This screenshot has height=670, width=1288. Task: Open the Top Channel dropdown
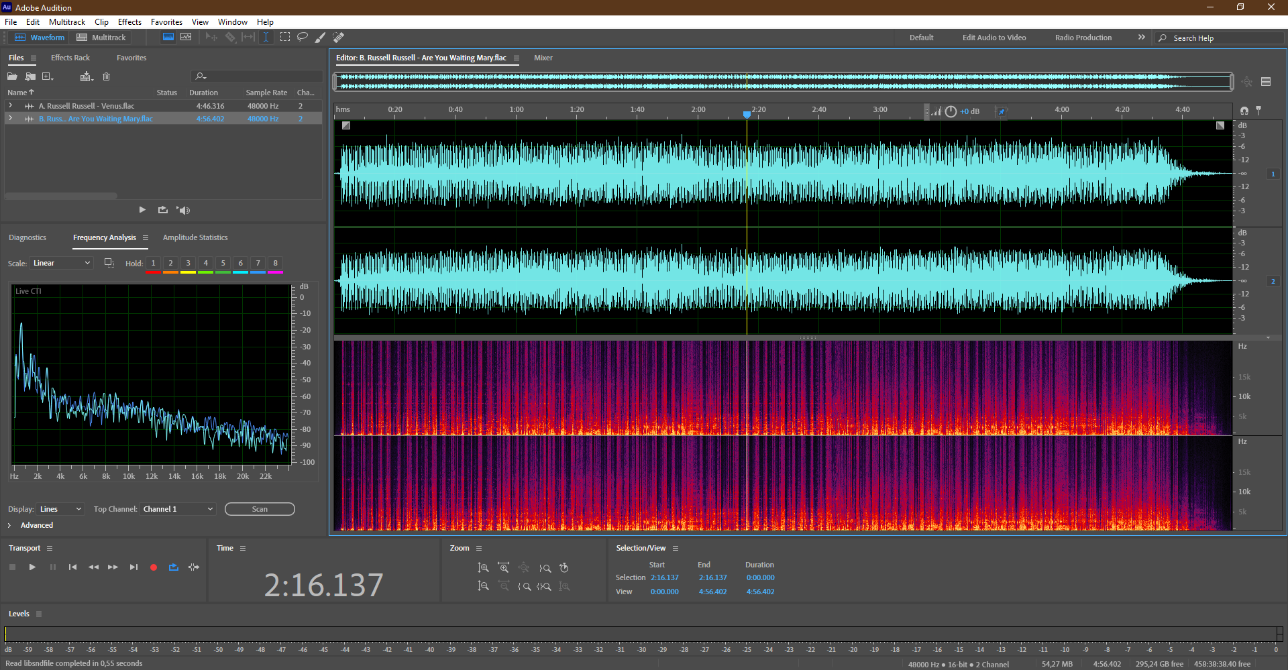tap(178, 509)
